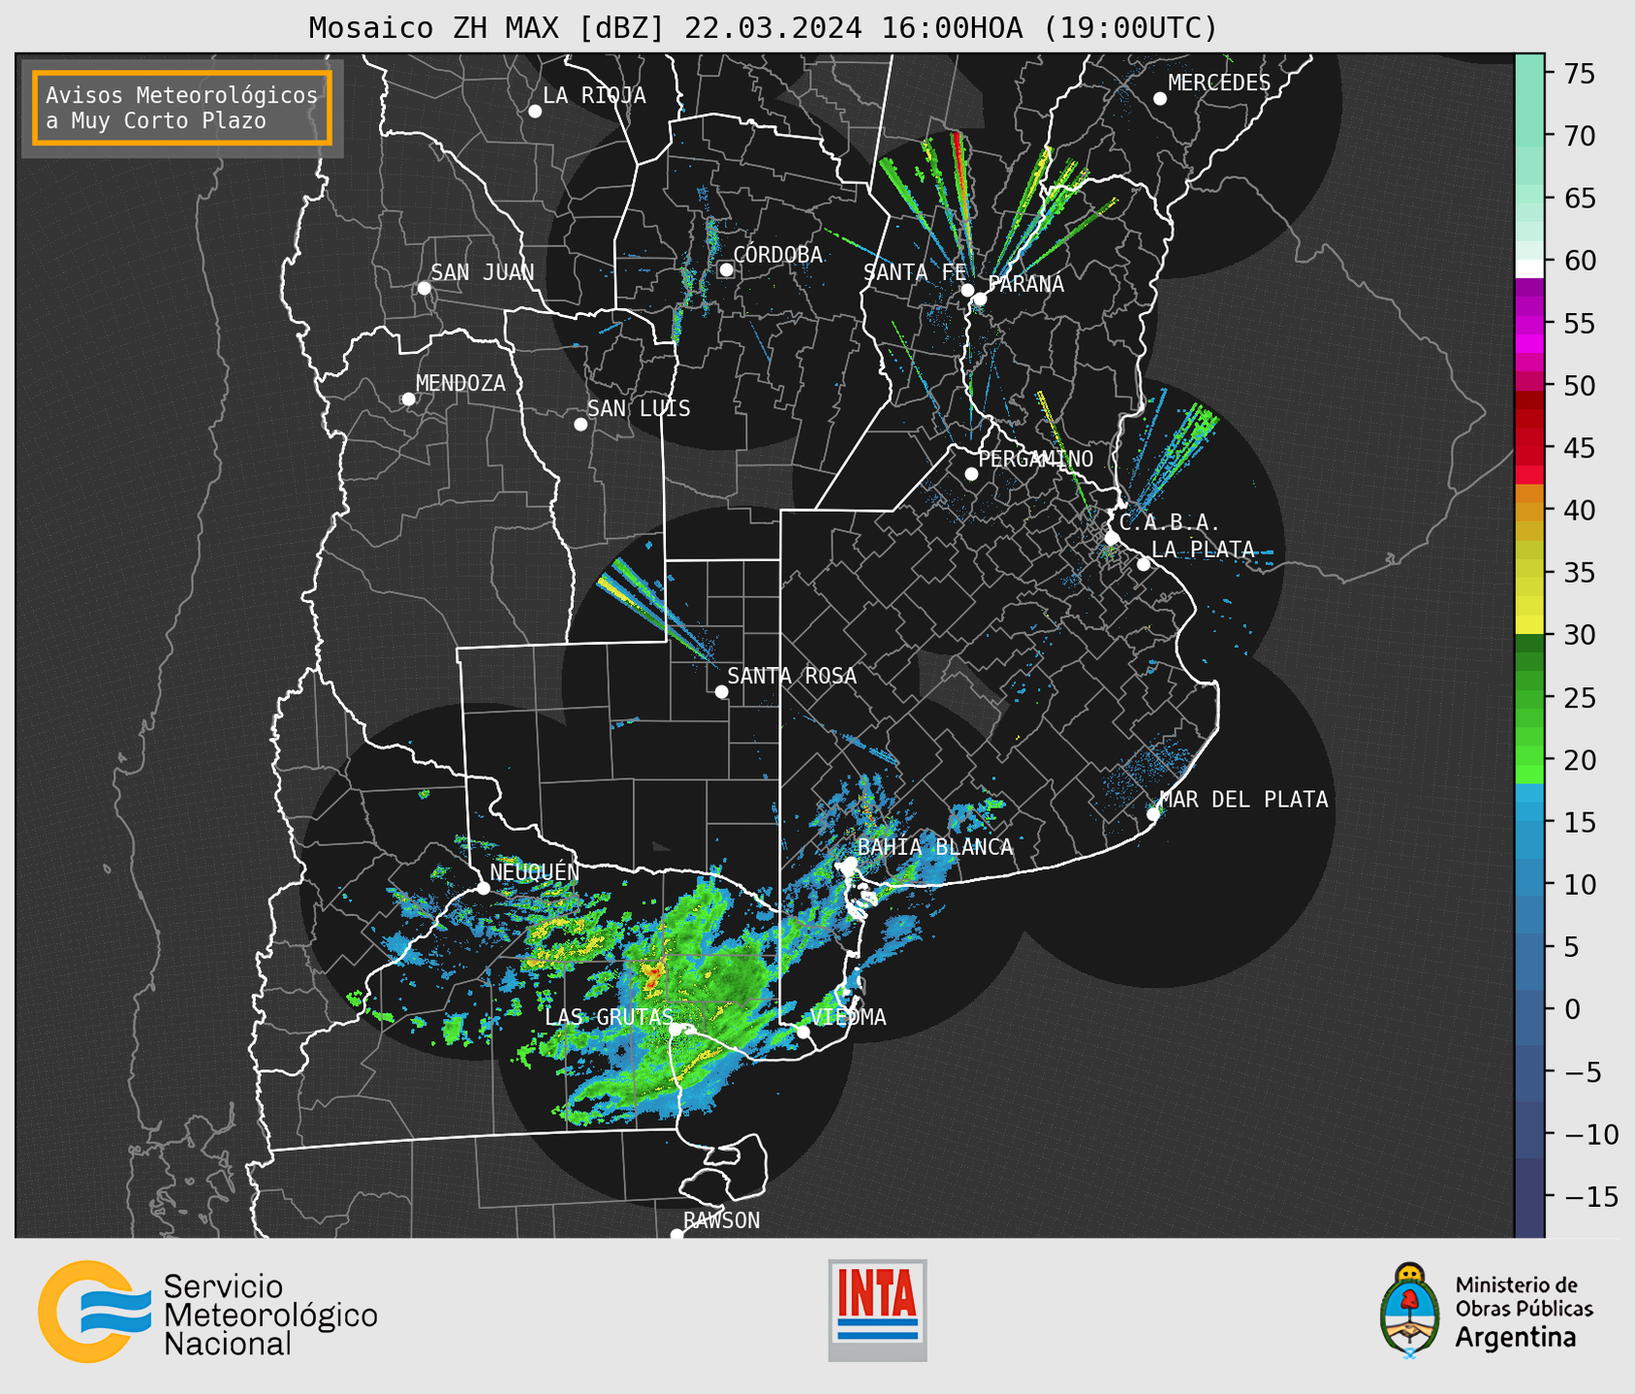Click the BAHÍA BLANCA city marker
The width and height of the screenshot is (1635, 1394).
click(850, 863)
